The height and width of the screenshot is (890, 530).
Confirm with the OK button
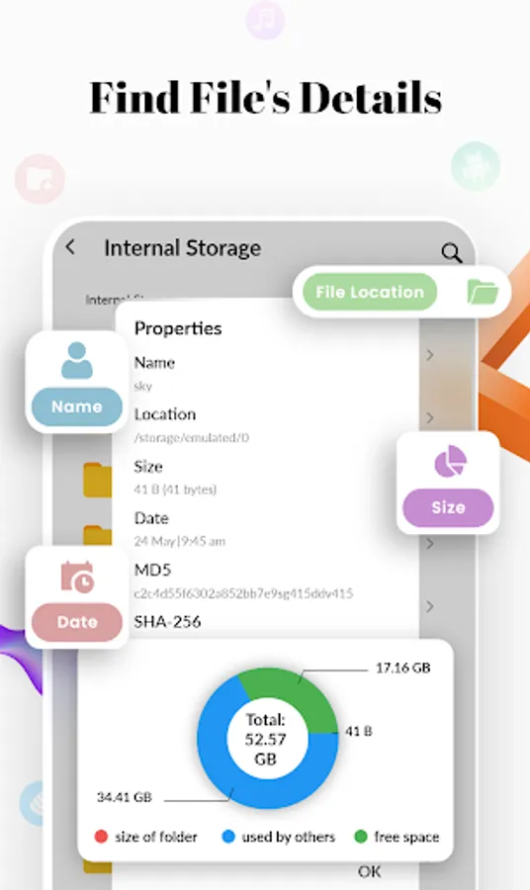pos(370,871)
